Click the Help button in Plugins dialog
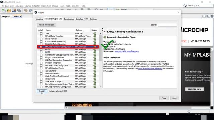 [x=175, y=98]
